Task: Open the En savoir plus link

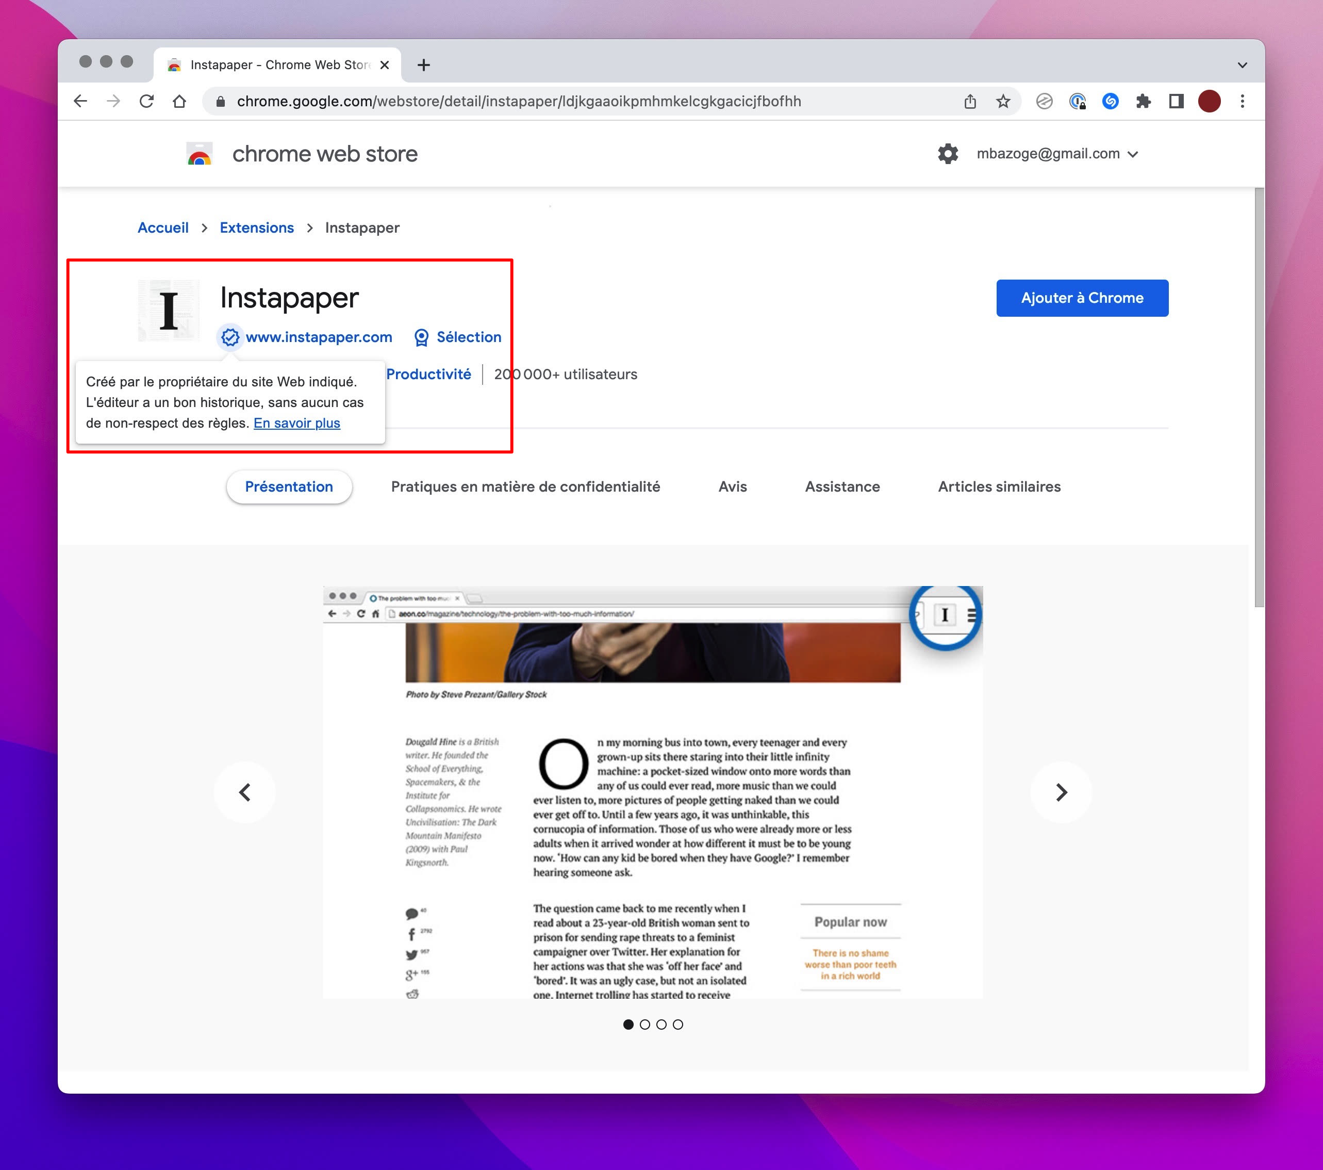Action: [296, 423]
